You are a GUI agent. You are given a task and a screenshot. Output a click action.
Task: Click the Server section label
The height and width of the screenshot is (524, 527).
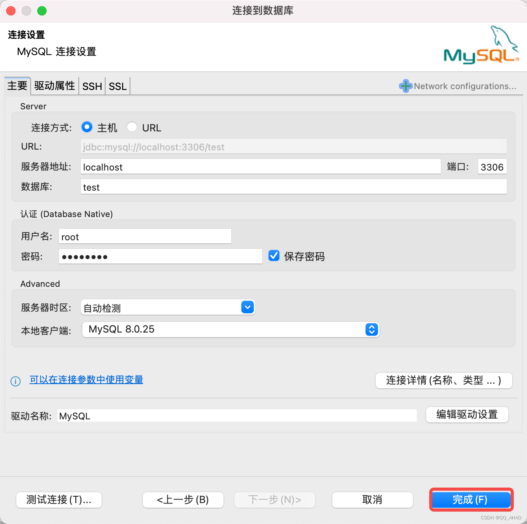tap(33, 106)
